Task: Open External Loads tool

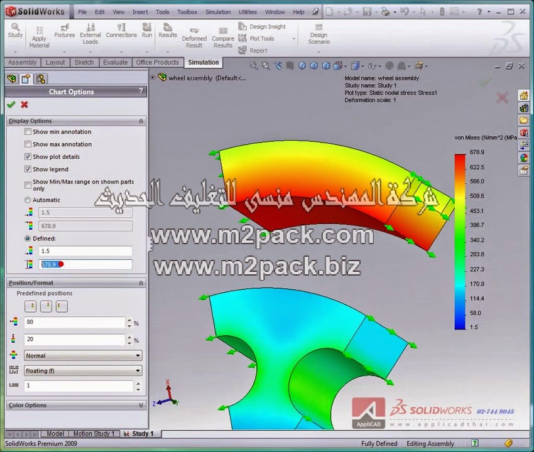Action: click(90, 34)
